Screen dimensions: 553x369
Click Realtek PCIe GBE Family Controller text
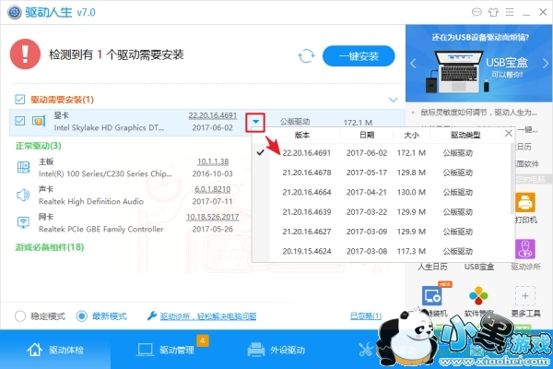click(x=100, y=229)
